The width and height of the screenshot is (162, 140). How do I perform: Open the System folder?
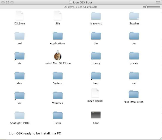coord(58,76)
